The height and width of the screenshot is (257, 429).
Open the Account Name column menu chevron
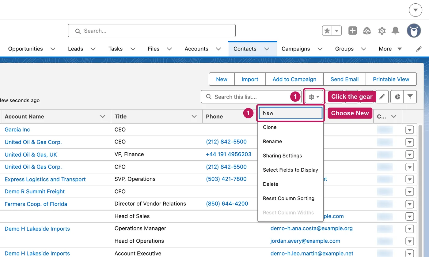point(103,117)
